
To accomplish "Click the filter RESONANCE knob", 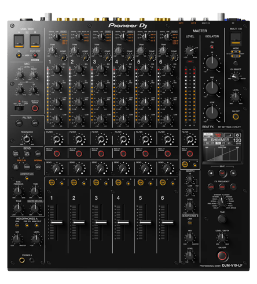I will [x=27, y=139].
